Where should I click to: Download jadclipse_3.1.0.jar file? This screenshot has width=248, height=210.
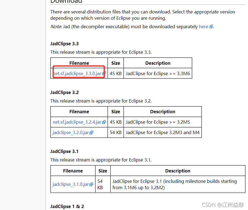(71, 184)
